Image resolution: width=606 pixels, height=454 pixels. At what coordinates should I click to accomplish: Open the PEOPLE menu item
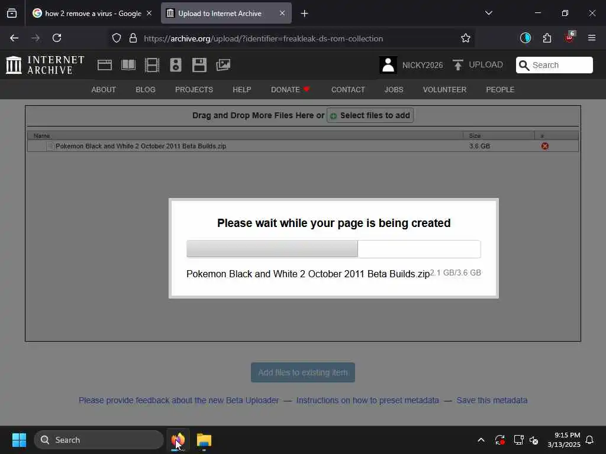[x=500, y=90]
